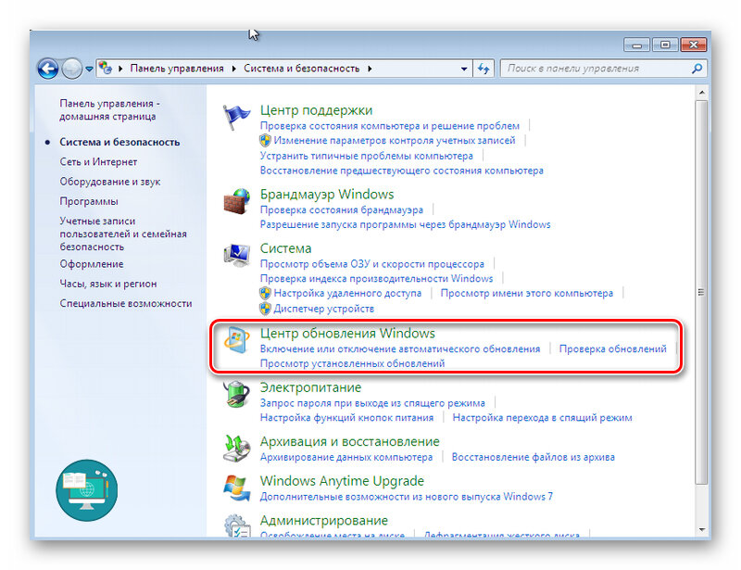Viewport: 741px width, 570px height.
Task: Expand arrow after Панель управления breadcrumb
Action: [x=234, y=69]
